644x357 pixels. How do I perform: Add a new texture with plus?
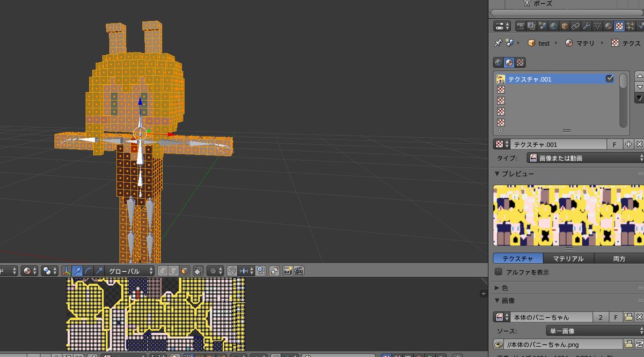tap(628, 144)
